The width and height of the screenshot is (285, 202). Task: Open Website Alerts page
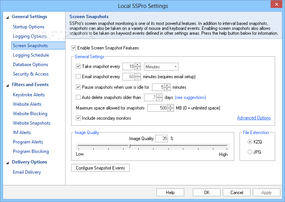tap(27, 104)
